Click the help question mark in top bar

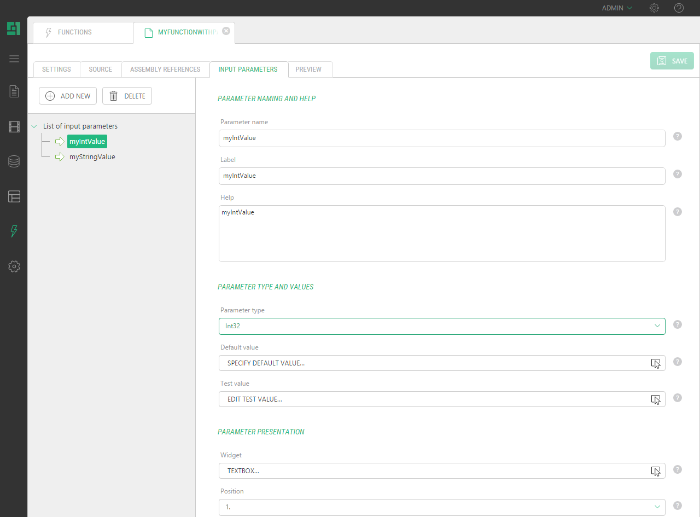(679, 8)
